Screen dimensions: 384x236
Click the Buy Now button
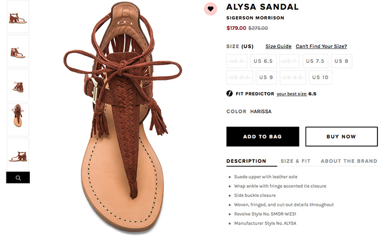click(x=341, y=137)
